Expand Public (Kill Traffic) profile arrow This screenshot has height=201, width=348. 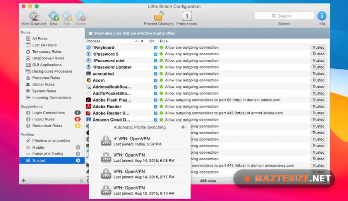click(x=78, y=154)
